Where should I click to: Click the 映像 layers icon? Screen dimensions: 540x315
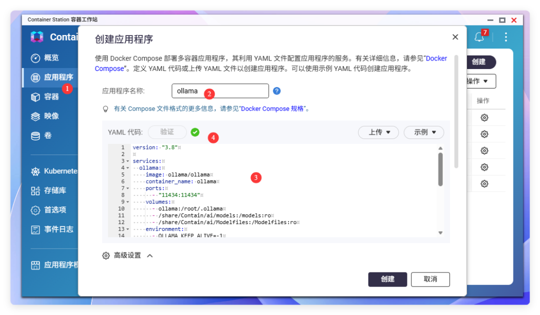(x=35, y=116)
